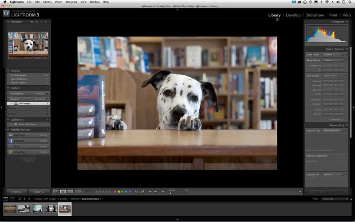Rotate photo counterclockwise using toolbar icon
The width and height of the screenshot is (355, 222).
[x=136, y=191]
